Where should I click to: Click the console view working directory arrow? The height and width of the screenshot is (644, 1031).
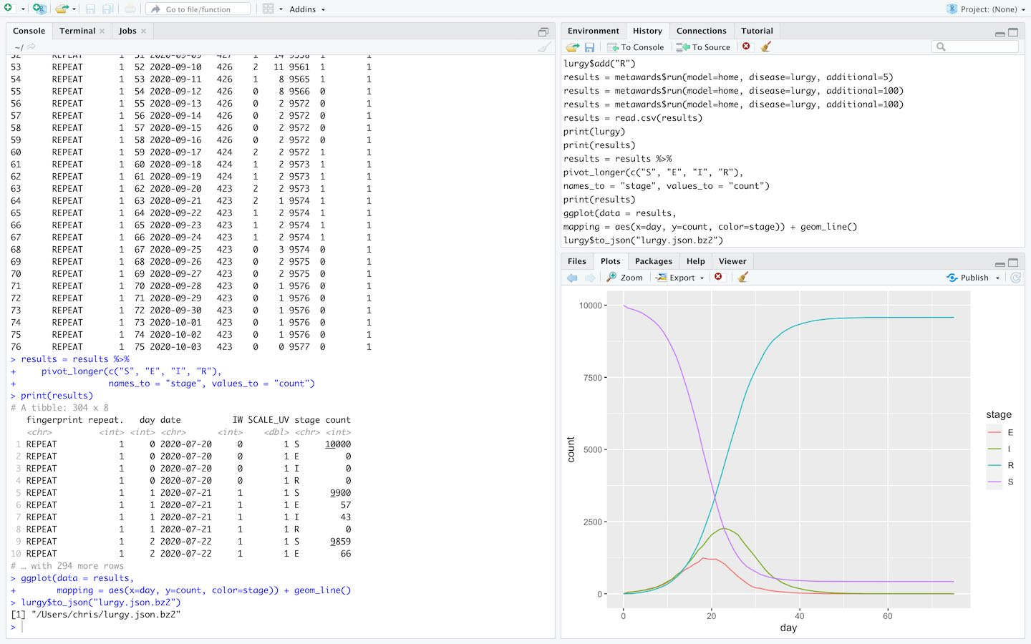(32, 47)
